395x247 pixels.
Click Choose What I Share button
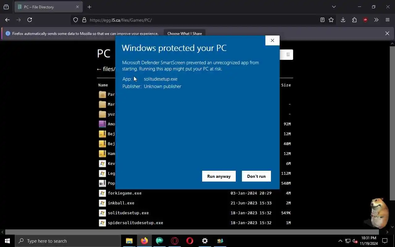tap(185, 33)
